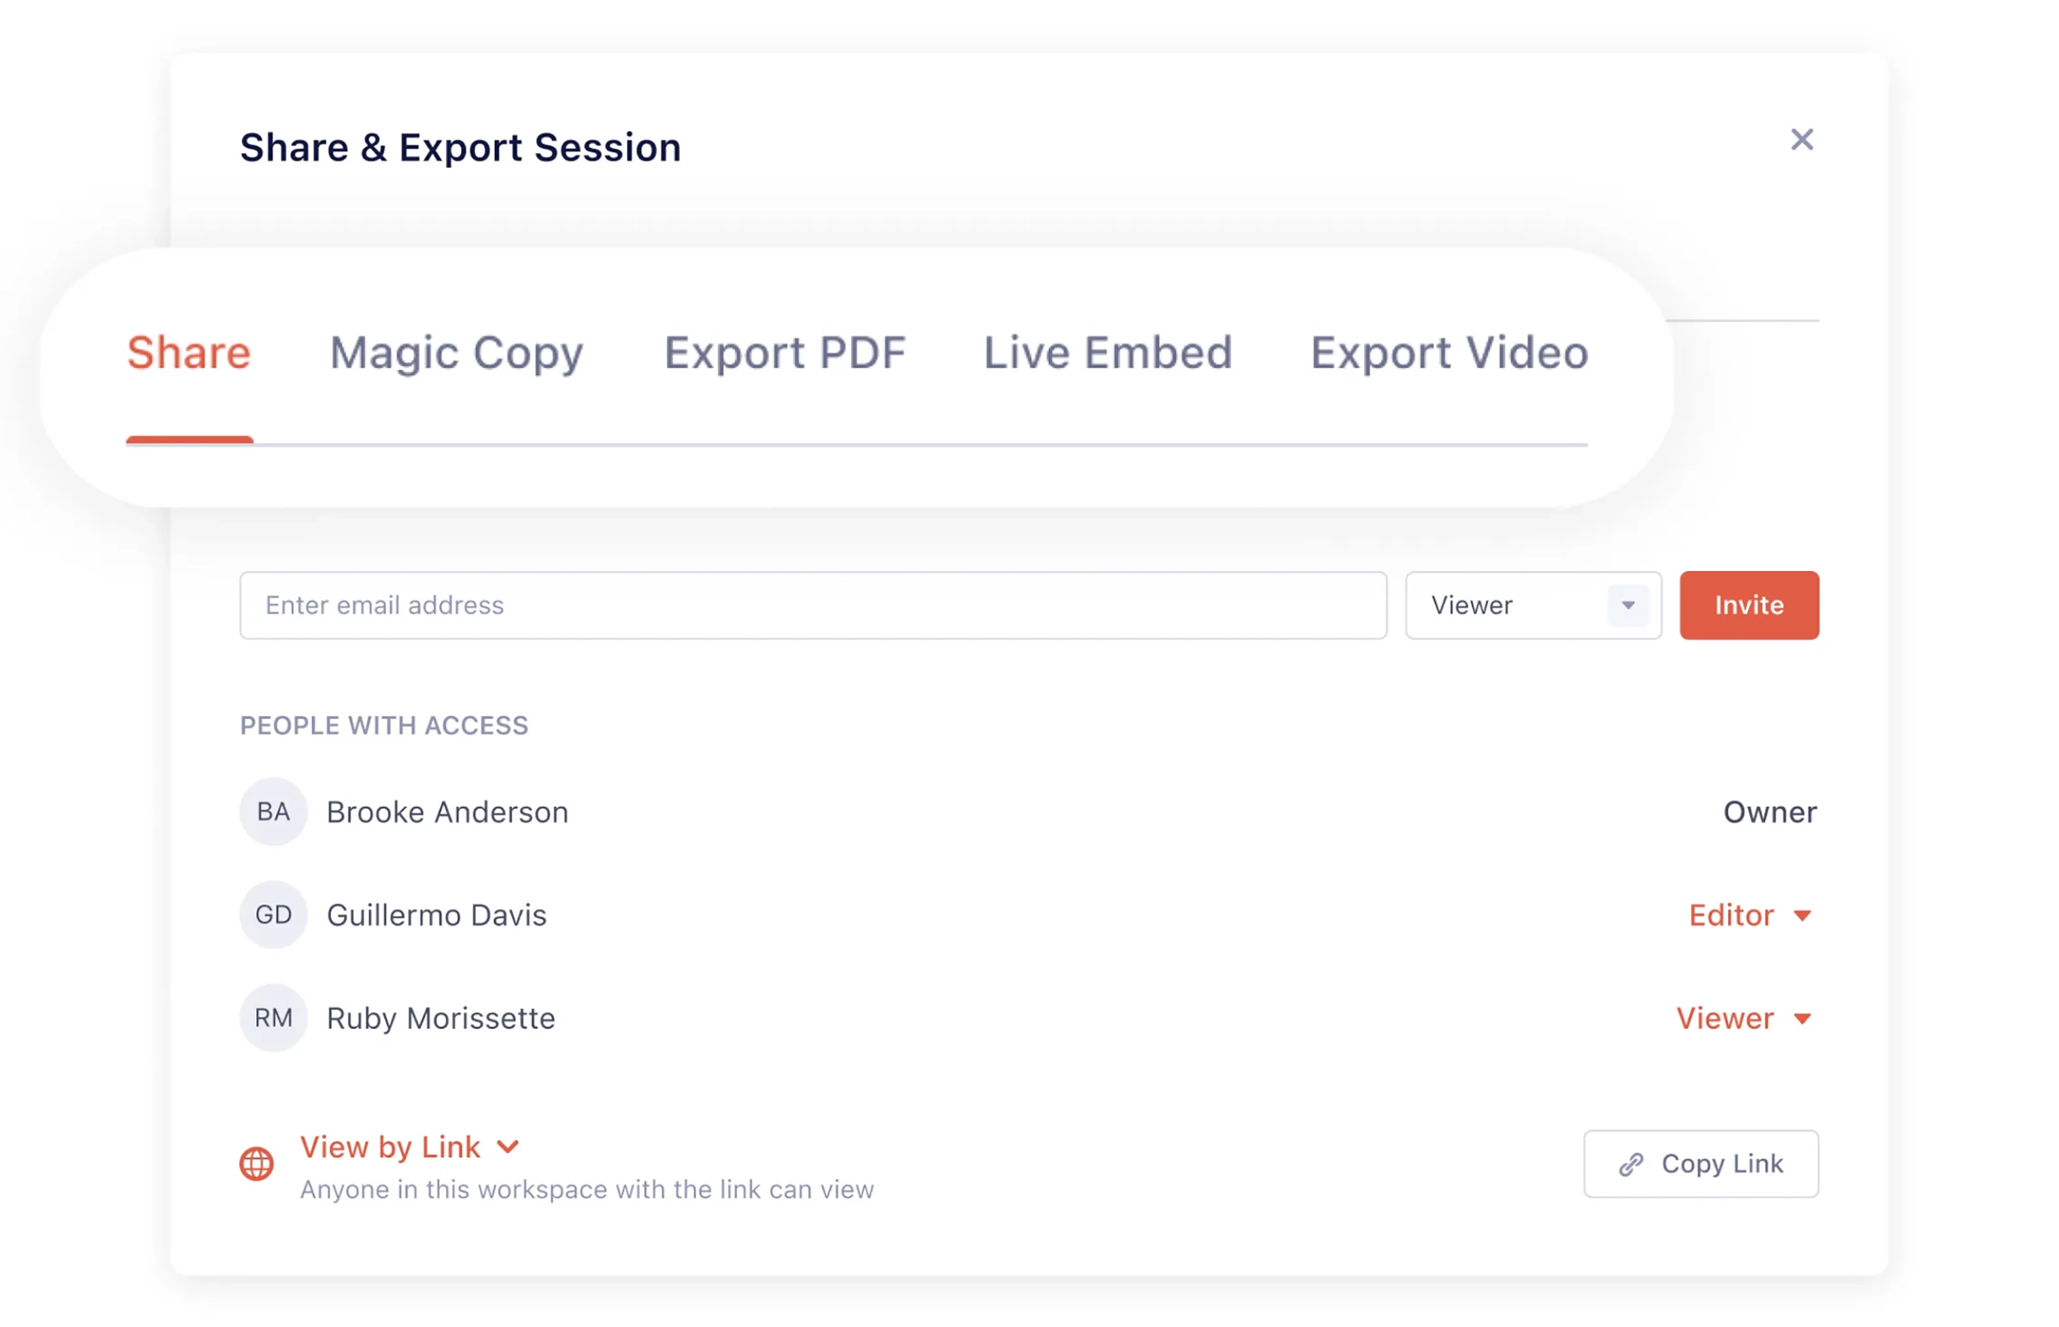Open the Export PDF tab
The image size is (2059, 1327).
coord(785,354)
